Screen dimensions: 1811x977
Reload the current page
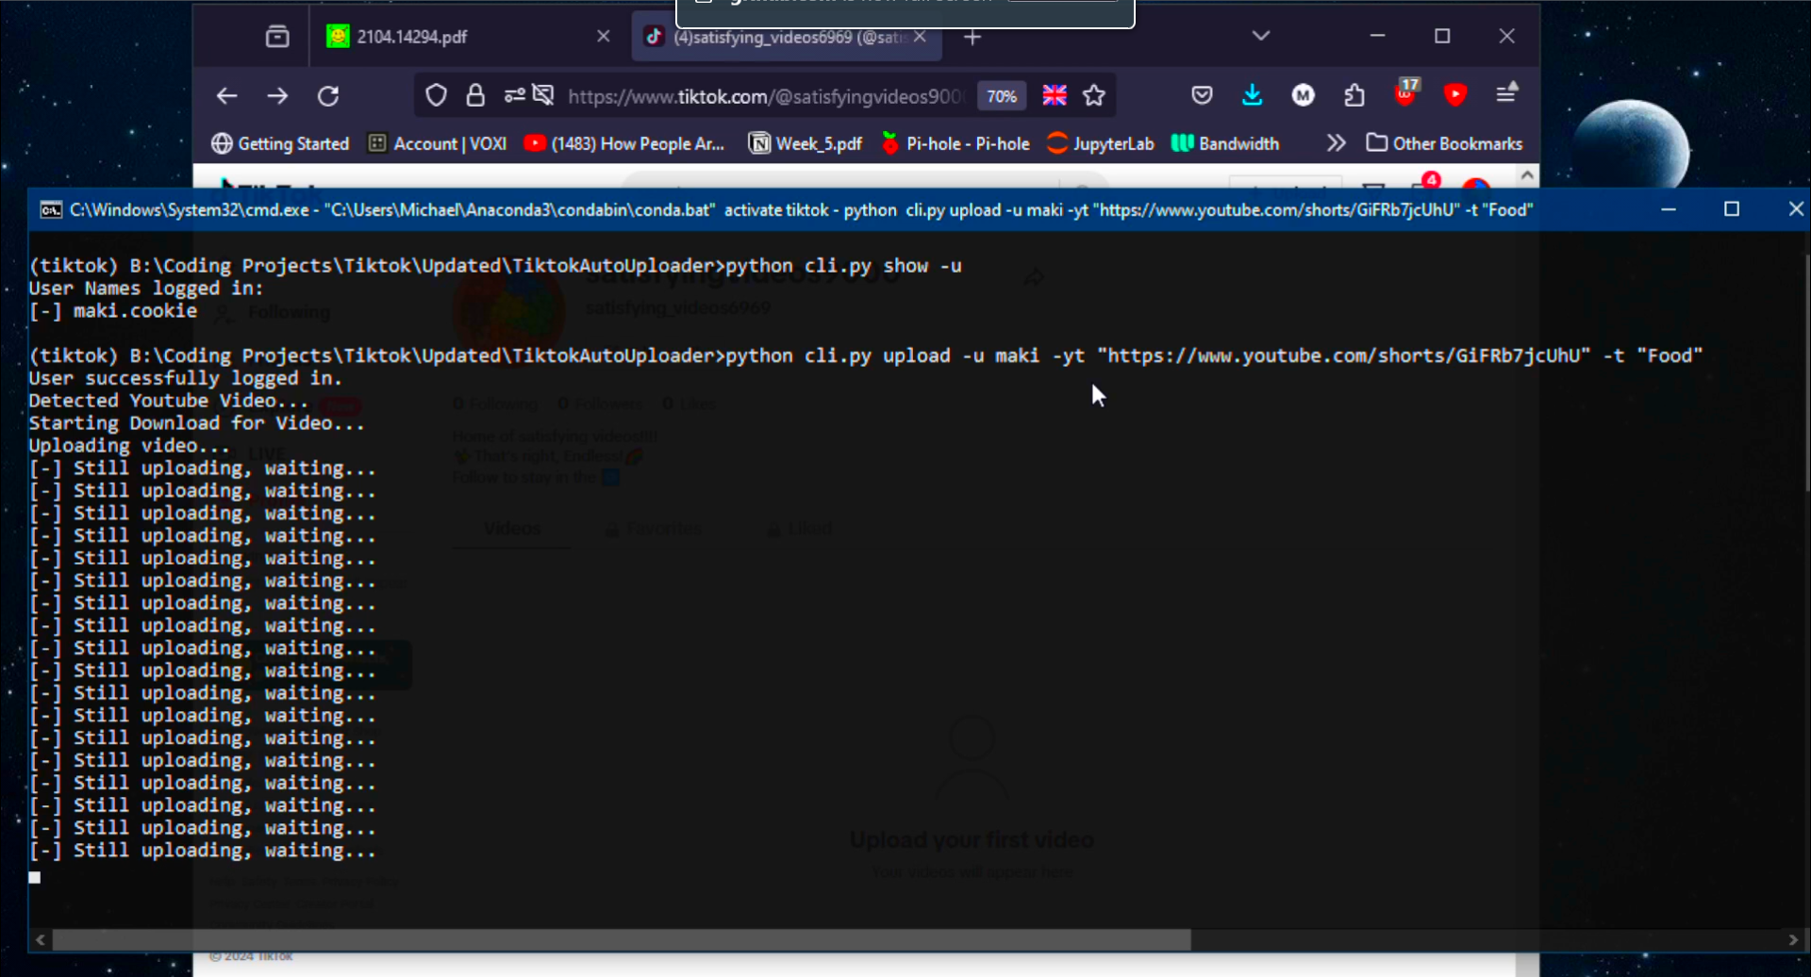coord(328,95)
